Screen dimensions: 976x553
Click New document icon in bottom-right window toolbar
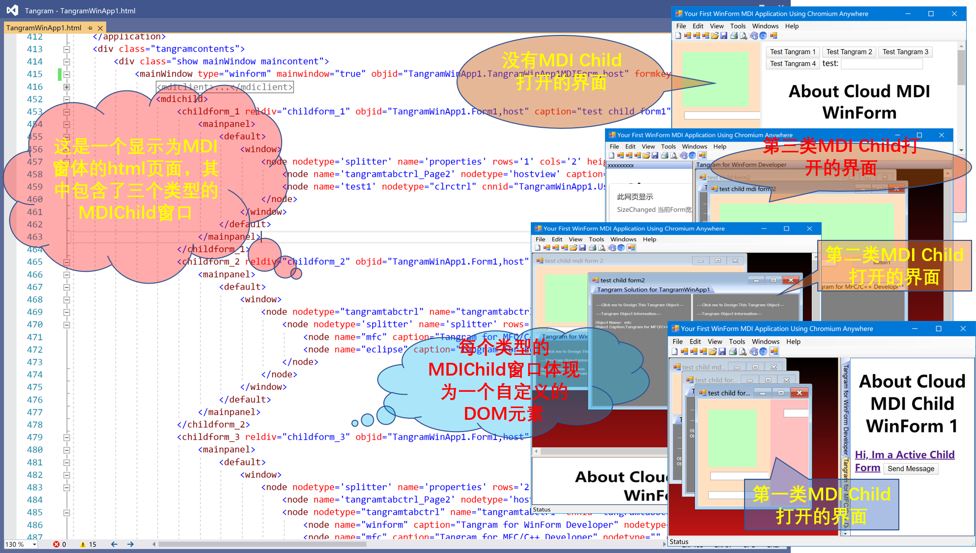click(675, 352)
